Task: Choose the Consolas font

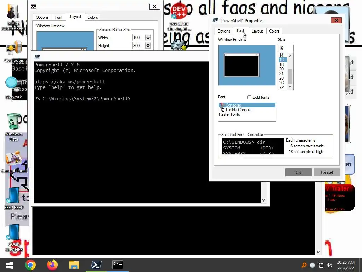Action: click(247, 105)
